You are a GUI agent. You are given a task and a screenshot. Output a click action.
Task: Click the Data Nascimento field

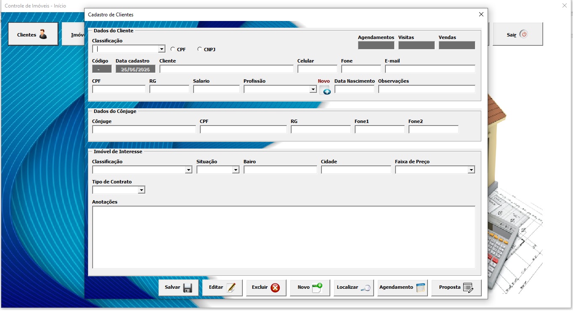click(354, 89)
